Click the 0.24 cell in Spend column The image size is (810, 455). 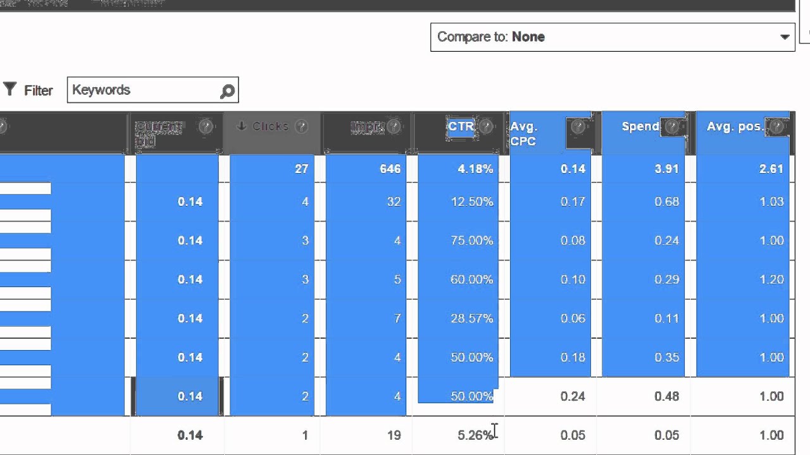click(666, 241)
